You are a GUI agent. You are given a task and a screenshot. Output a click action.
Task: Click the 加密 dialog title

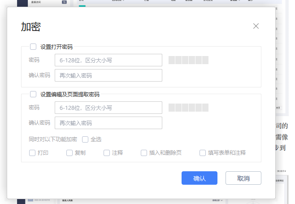tap(31, 26)
